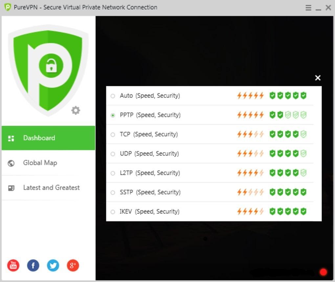Open Latest and Greatest section
The width and height of the screenshot is (335, 282).
pyautogui.click(x=51, y=188)
